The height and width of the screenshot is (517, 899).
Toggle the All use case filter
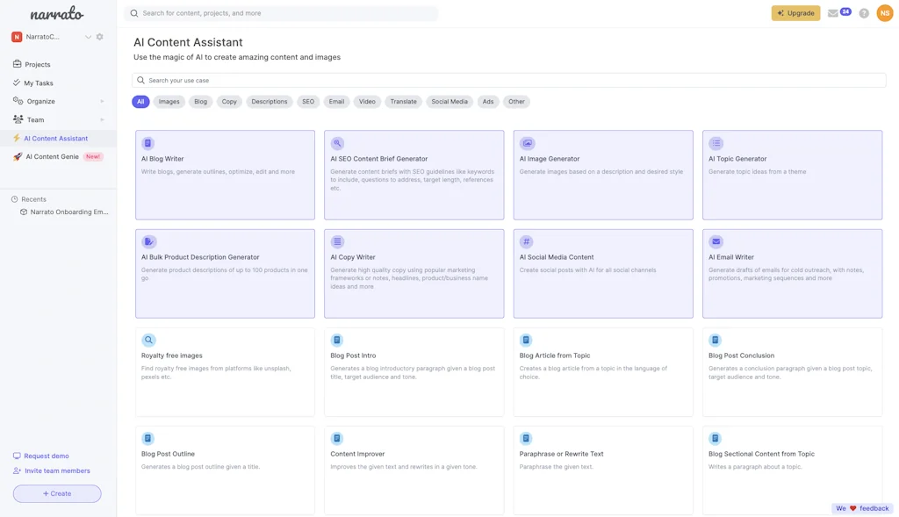coord(140,101)
